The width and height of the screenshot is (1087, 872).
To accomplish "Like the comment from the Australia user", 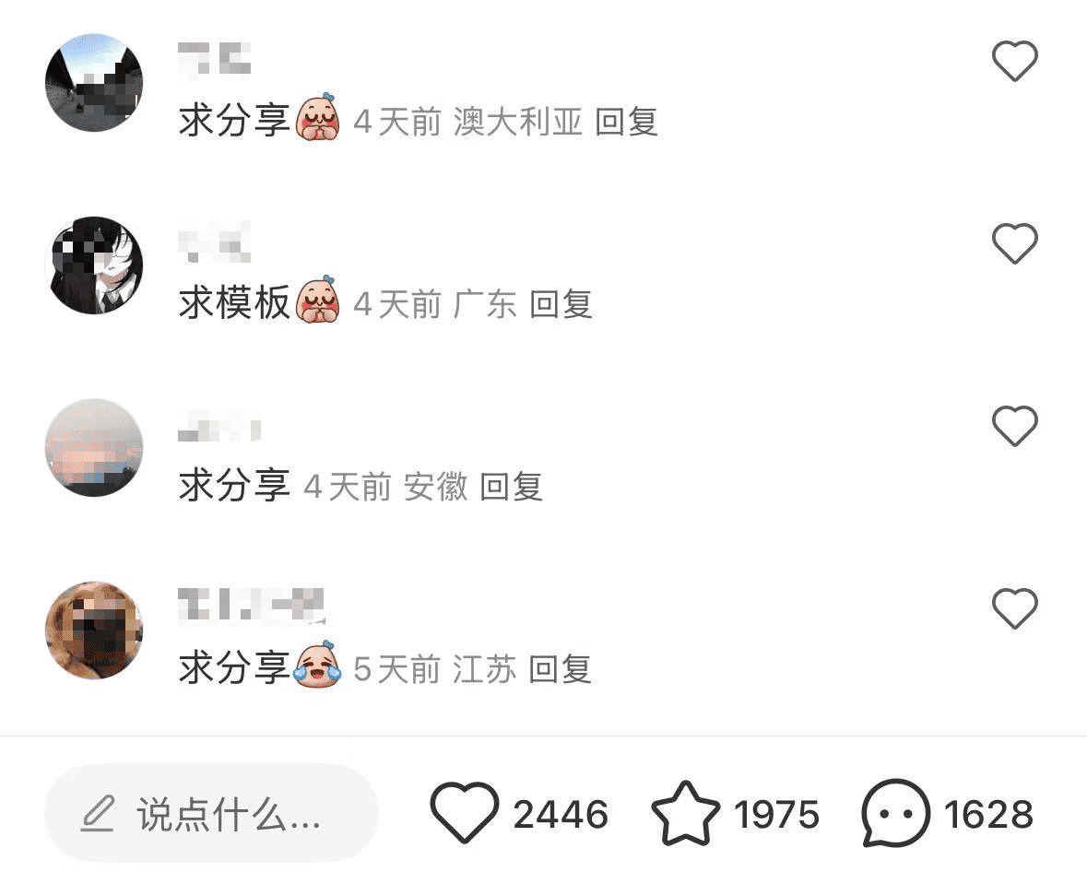I will pos(1015,61).
